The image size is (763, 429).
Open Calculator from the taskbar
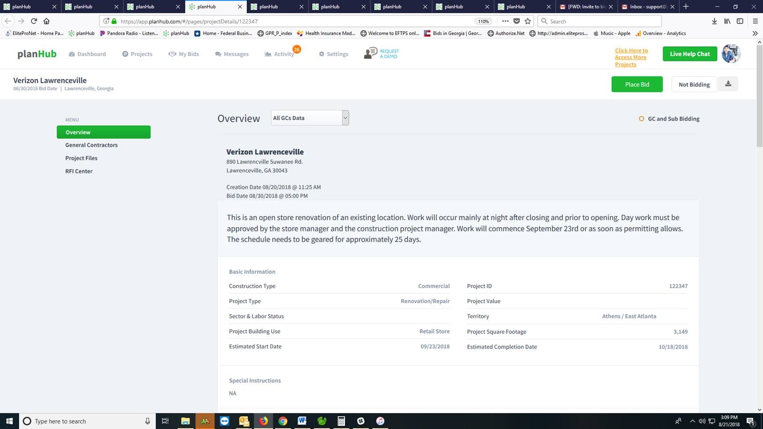(341, 421)
